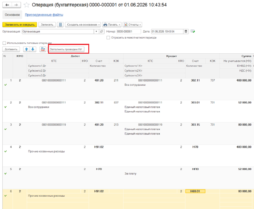
Task: Move row up with blue up arrow
Action: 26,49
